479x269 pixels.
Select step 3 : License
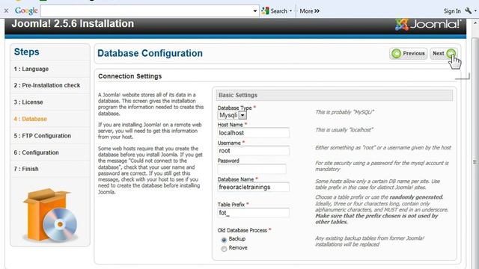point(28,102)
